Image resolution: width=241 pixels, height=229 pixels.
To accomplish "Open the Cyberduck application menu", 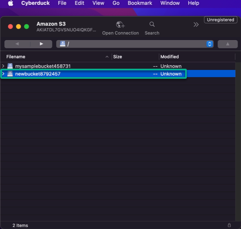I will point(35,3).
